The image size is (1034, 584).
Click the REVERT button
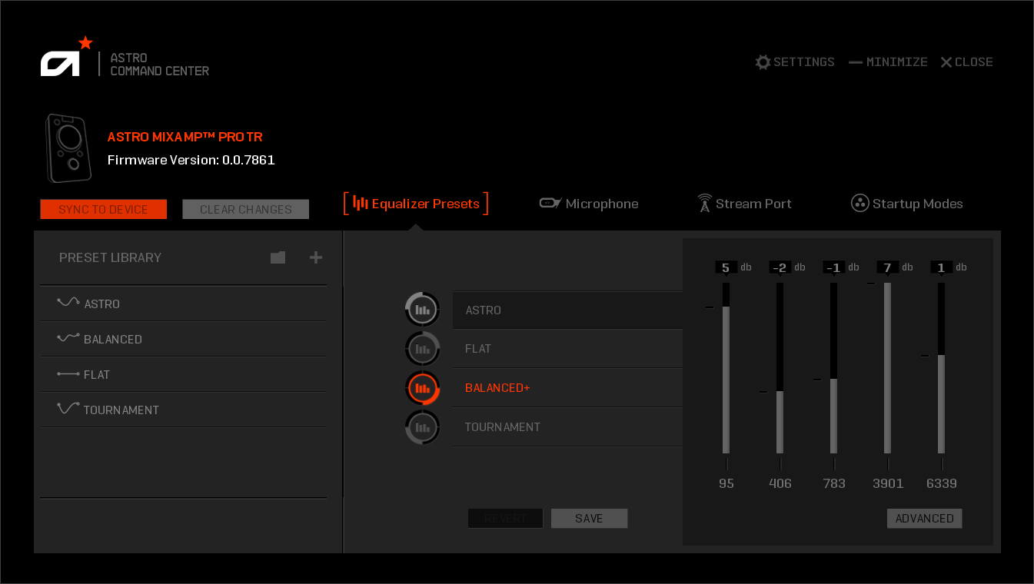point(505,519)
